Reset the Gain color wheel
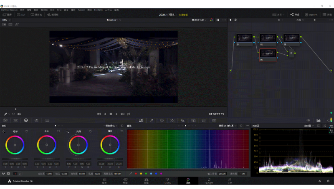 [x=90, y=131]
